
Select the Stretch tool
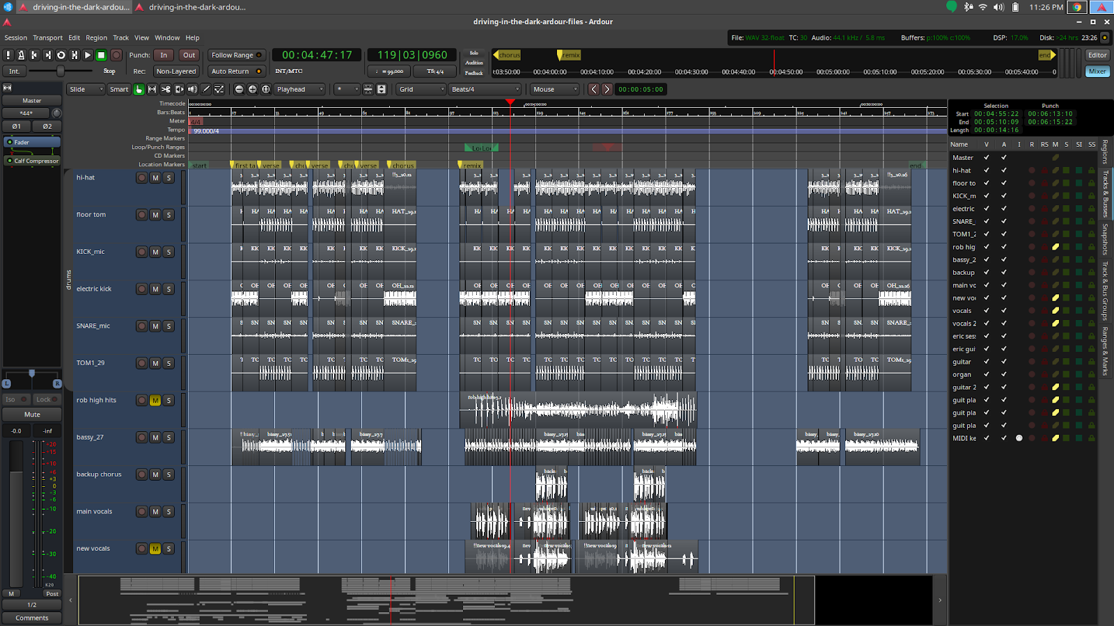point(179,89)
